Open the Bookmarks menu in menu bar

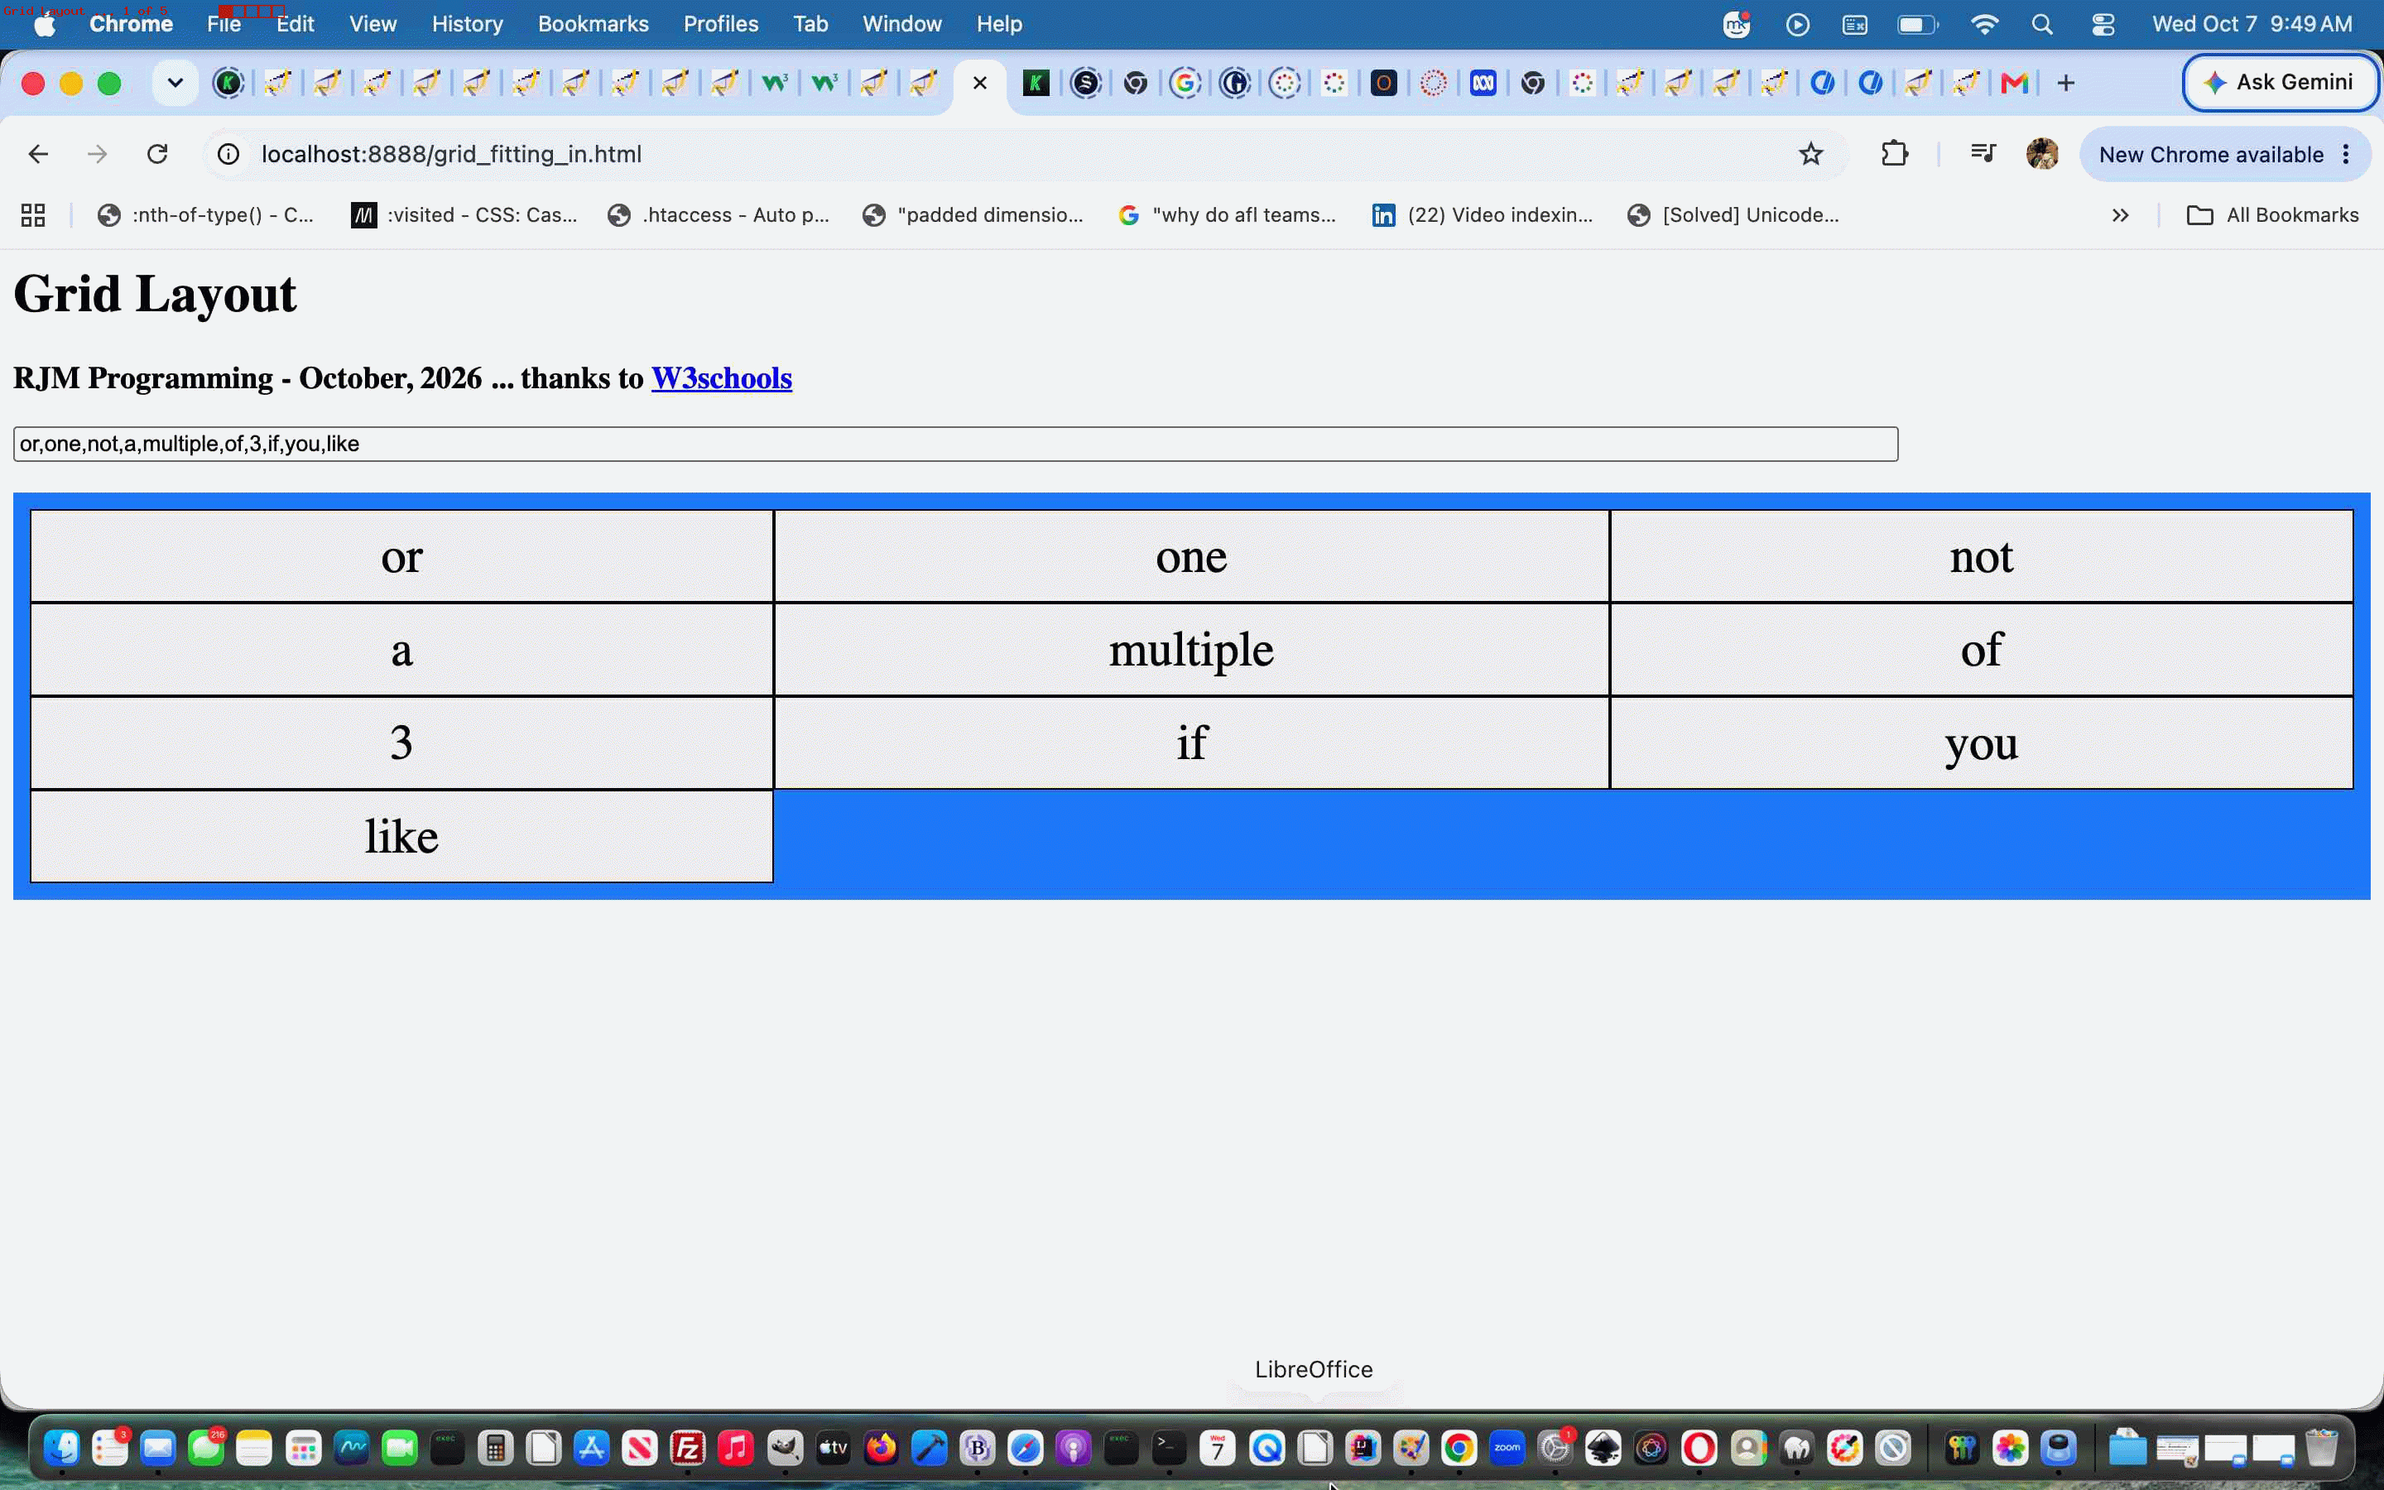pyautogui.click(x=593, y=24)
